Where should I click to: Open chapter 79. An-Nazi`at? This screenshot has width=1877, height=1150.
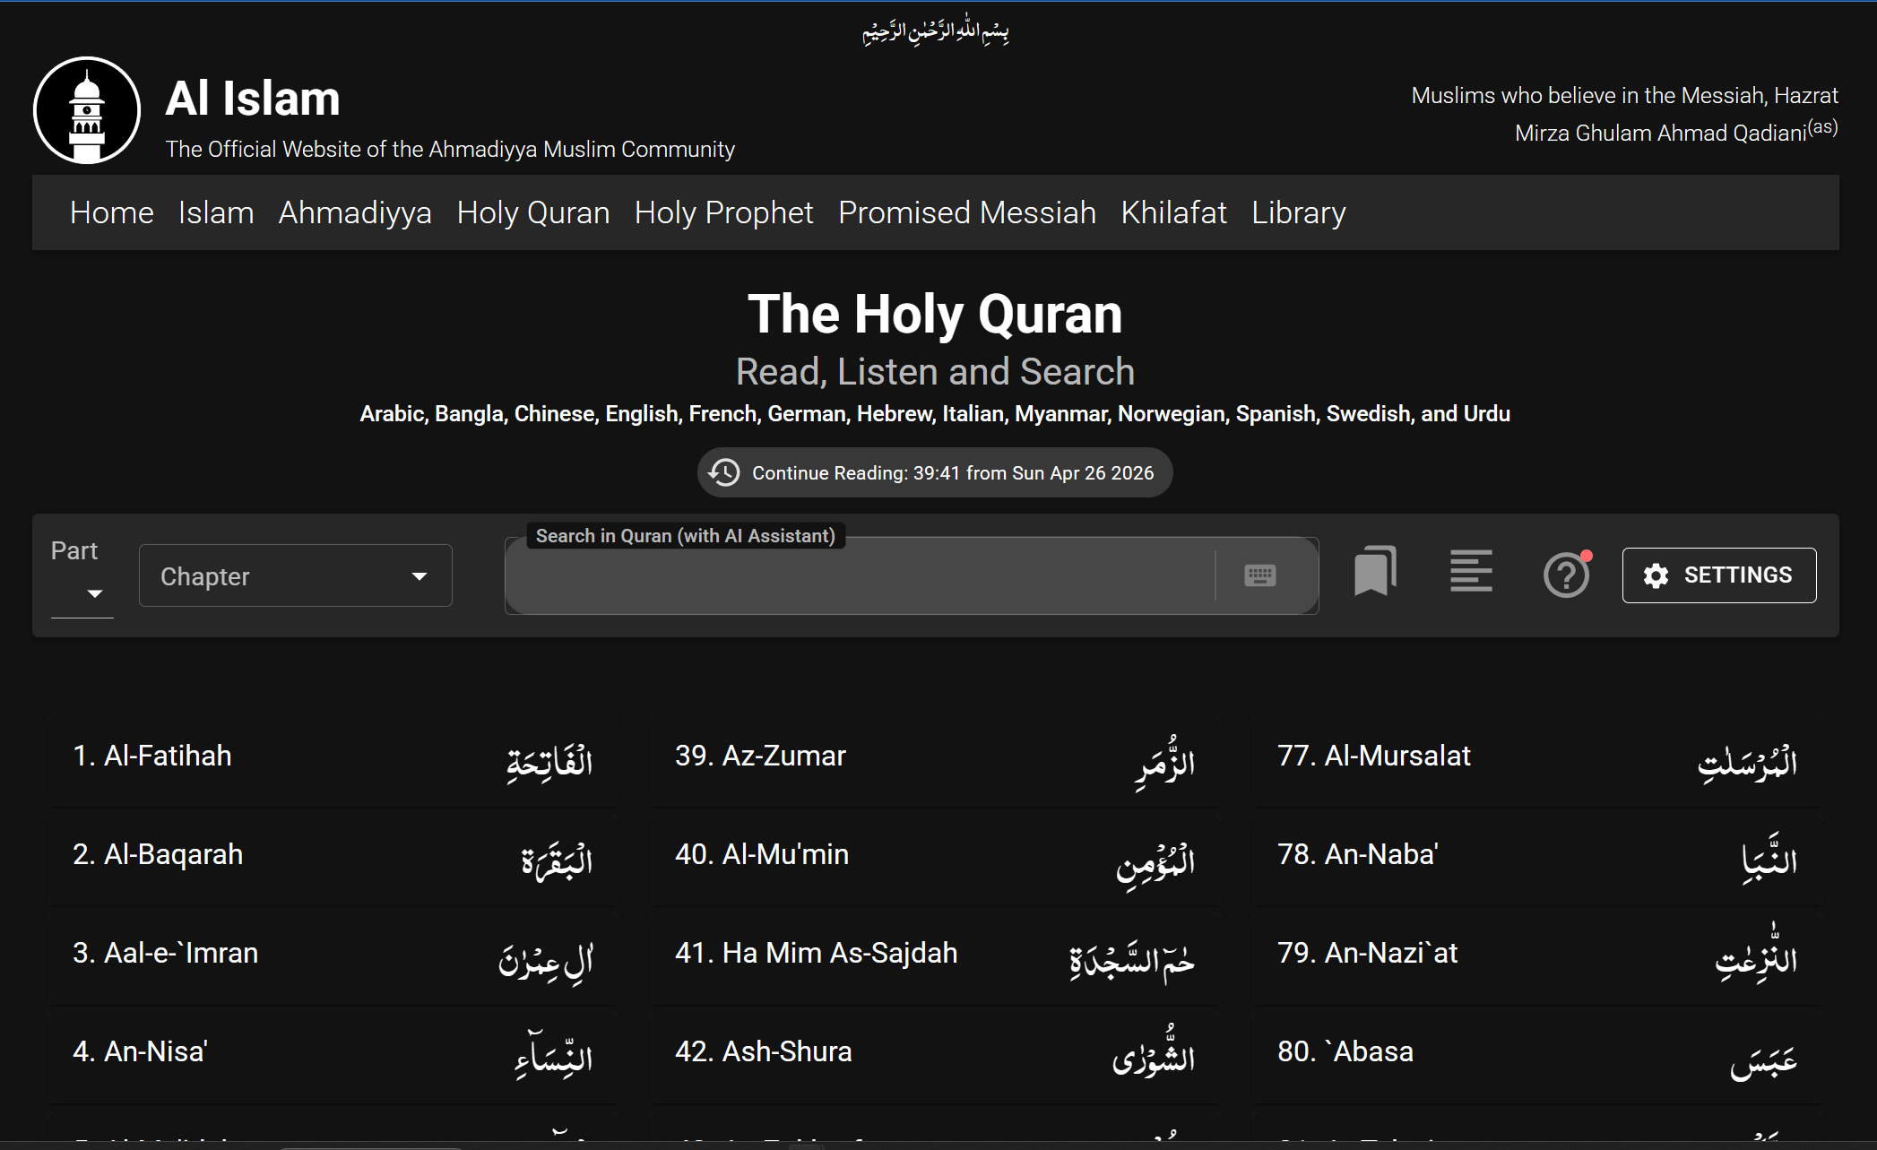[1537, 957]
